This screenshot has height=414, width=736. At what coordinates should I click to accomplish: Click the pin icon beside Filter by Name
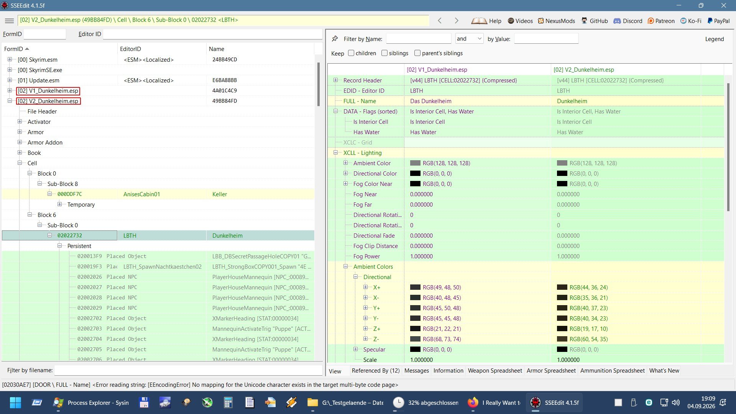click(x=335, y=39)
